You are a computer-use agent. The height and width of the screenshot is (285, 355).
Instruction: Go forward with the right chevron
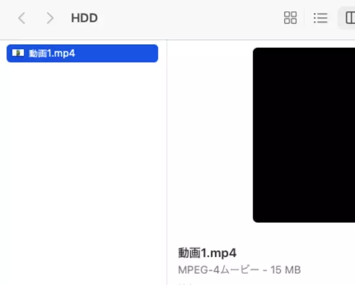(50, 18)
